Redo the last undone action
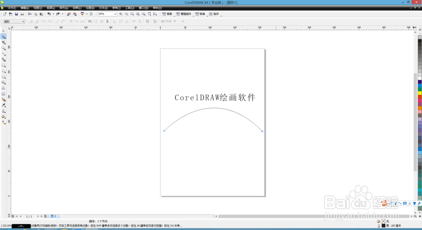 (x=58, y=14)
